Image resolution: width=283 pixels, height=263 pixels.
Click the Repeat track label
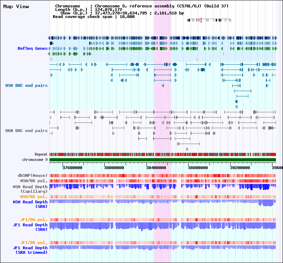coord(41,154)
